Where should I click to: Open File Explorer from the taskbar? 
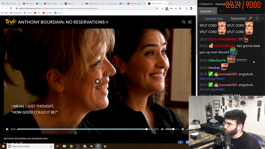point(65,146)
